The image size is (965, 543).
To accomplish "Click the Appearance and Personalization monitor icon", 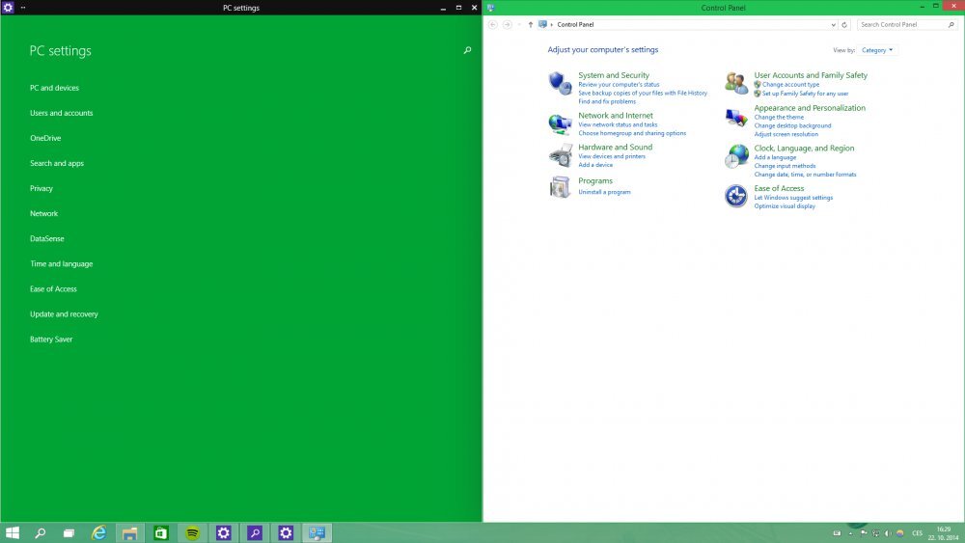I will click(736, 118).
